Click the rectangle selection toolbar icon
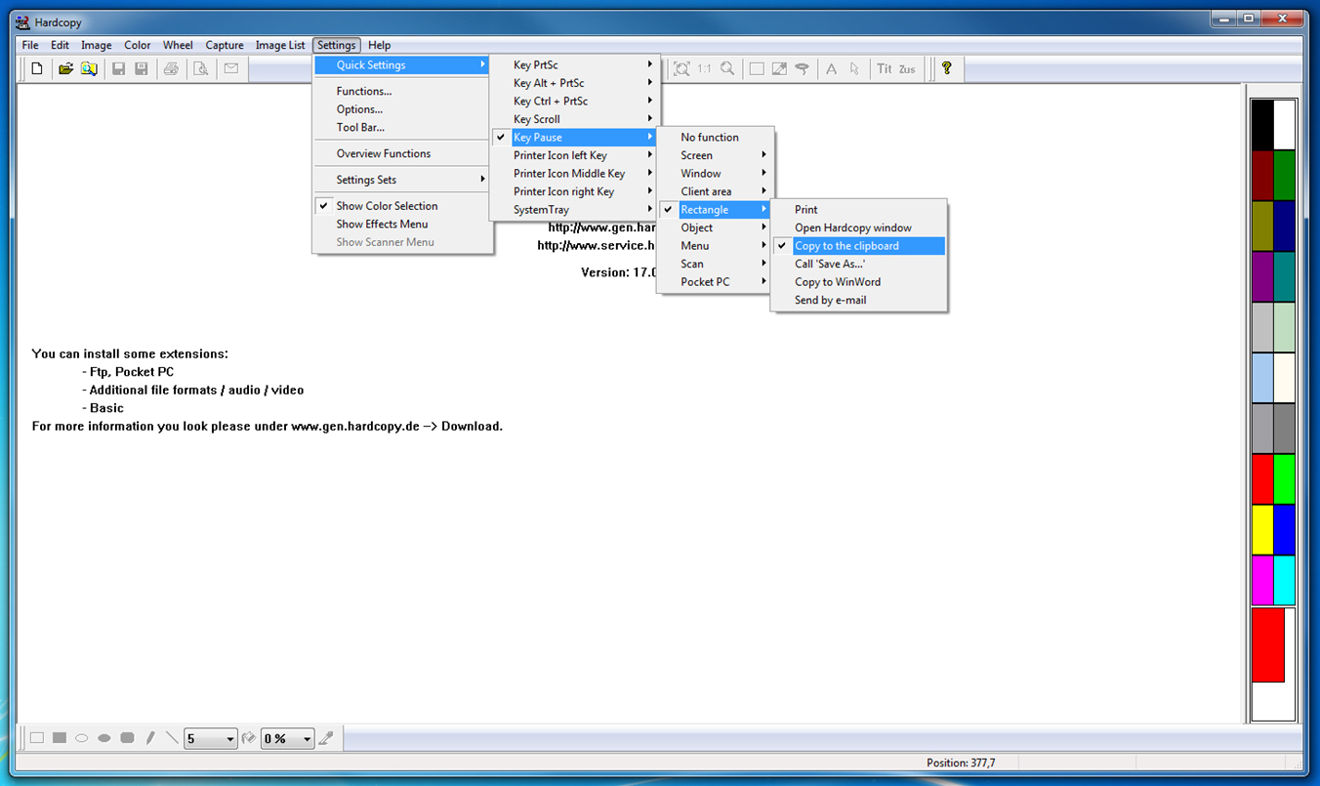Screen dimensions: 1320x786 click(757, 68)
